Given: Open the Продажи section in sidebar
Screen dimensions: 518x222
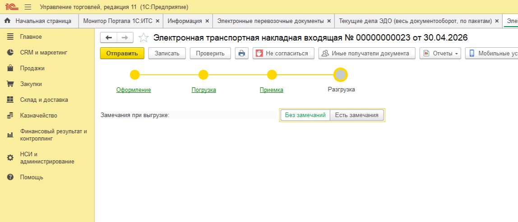Looking at the screenshot, I should (32, 68).
